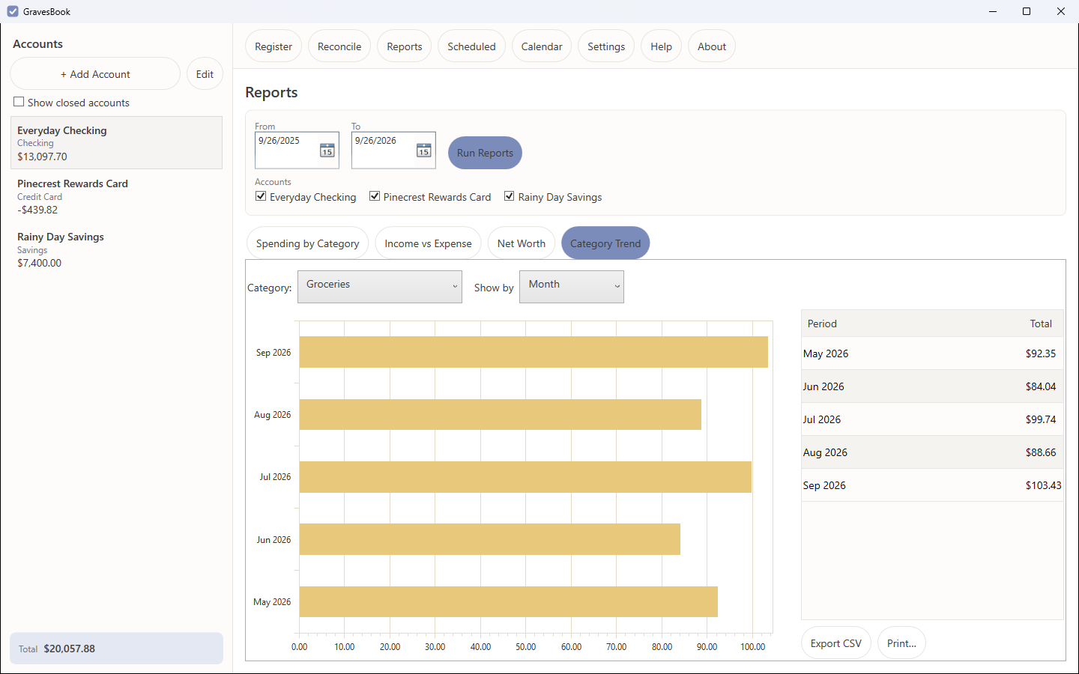1079x674 pixels.
Task: Click the Sep 2026 chart bar
Action: point(534,352)
